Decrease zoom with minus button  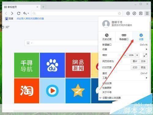(125, 55)
